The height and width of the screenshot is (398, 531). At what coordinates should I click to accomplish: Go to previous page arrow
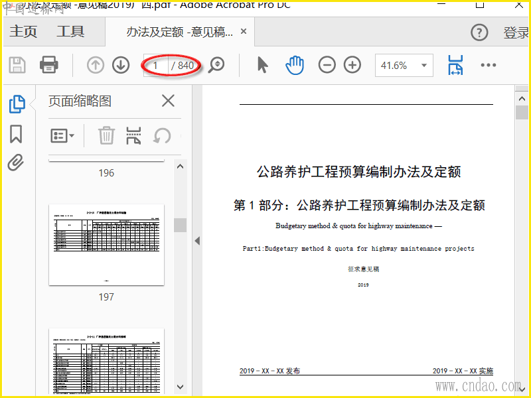(96, 65)
